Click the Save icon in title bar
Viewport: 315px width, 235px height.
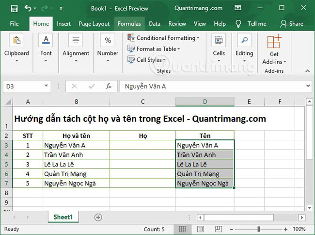point(14,8)
